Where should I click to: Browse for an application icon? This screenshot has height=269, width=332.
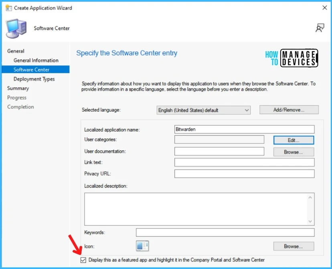coord(294,246)
